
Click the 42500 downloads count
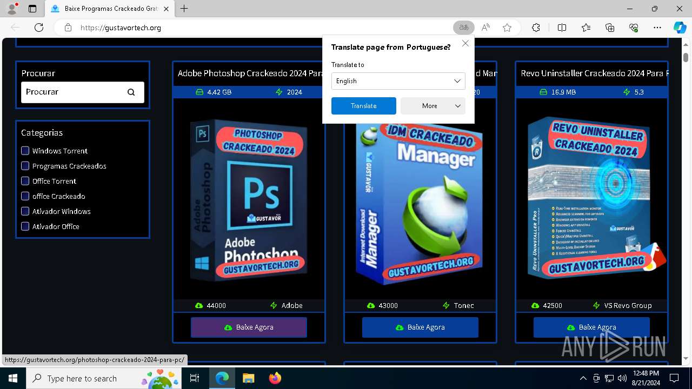tap(553, 306)
